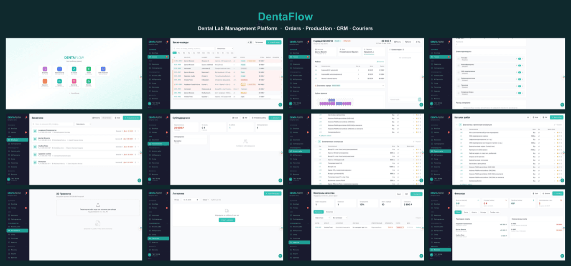This screenshot has width=571, height=266.
Task: Click the Печать printer button on Наряд page
Action: [x=398, y=42]
